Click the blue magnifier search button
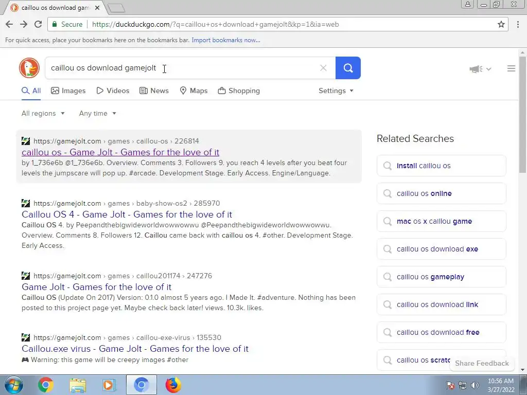The height and width of the screenshot is (395, 527). tap(348, 68)
